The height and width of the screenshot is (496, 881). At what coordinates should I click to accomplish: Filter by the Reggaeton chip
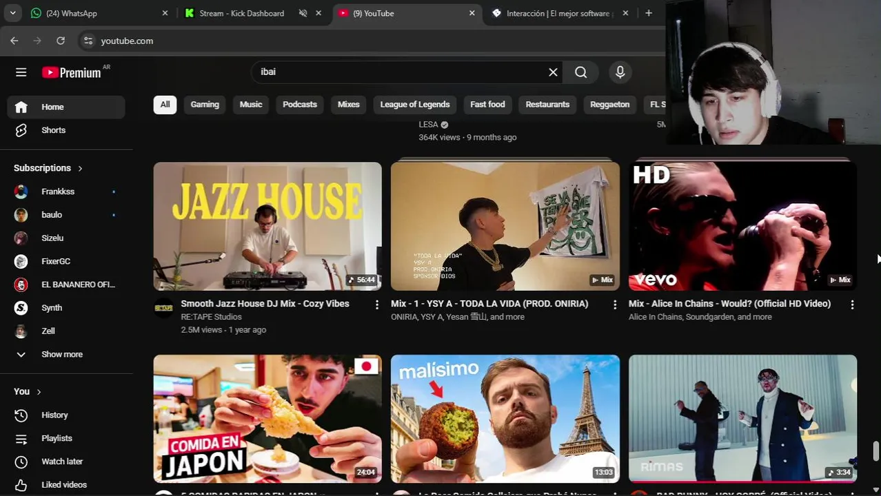[x=610, y=105]
